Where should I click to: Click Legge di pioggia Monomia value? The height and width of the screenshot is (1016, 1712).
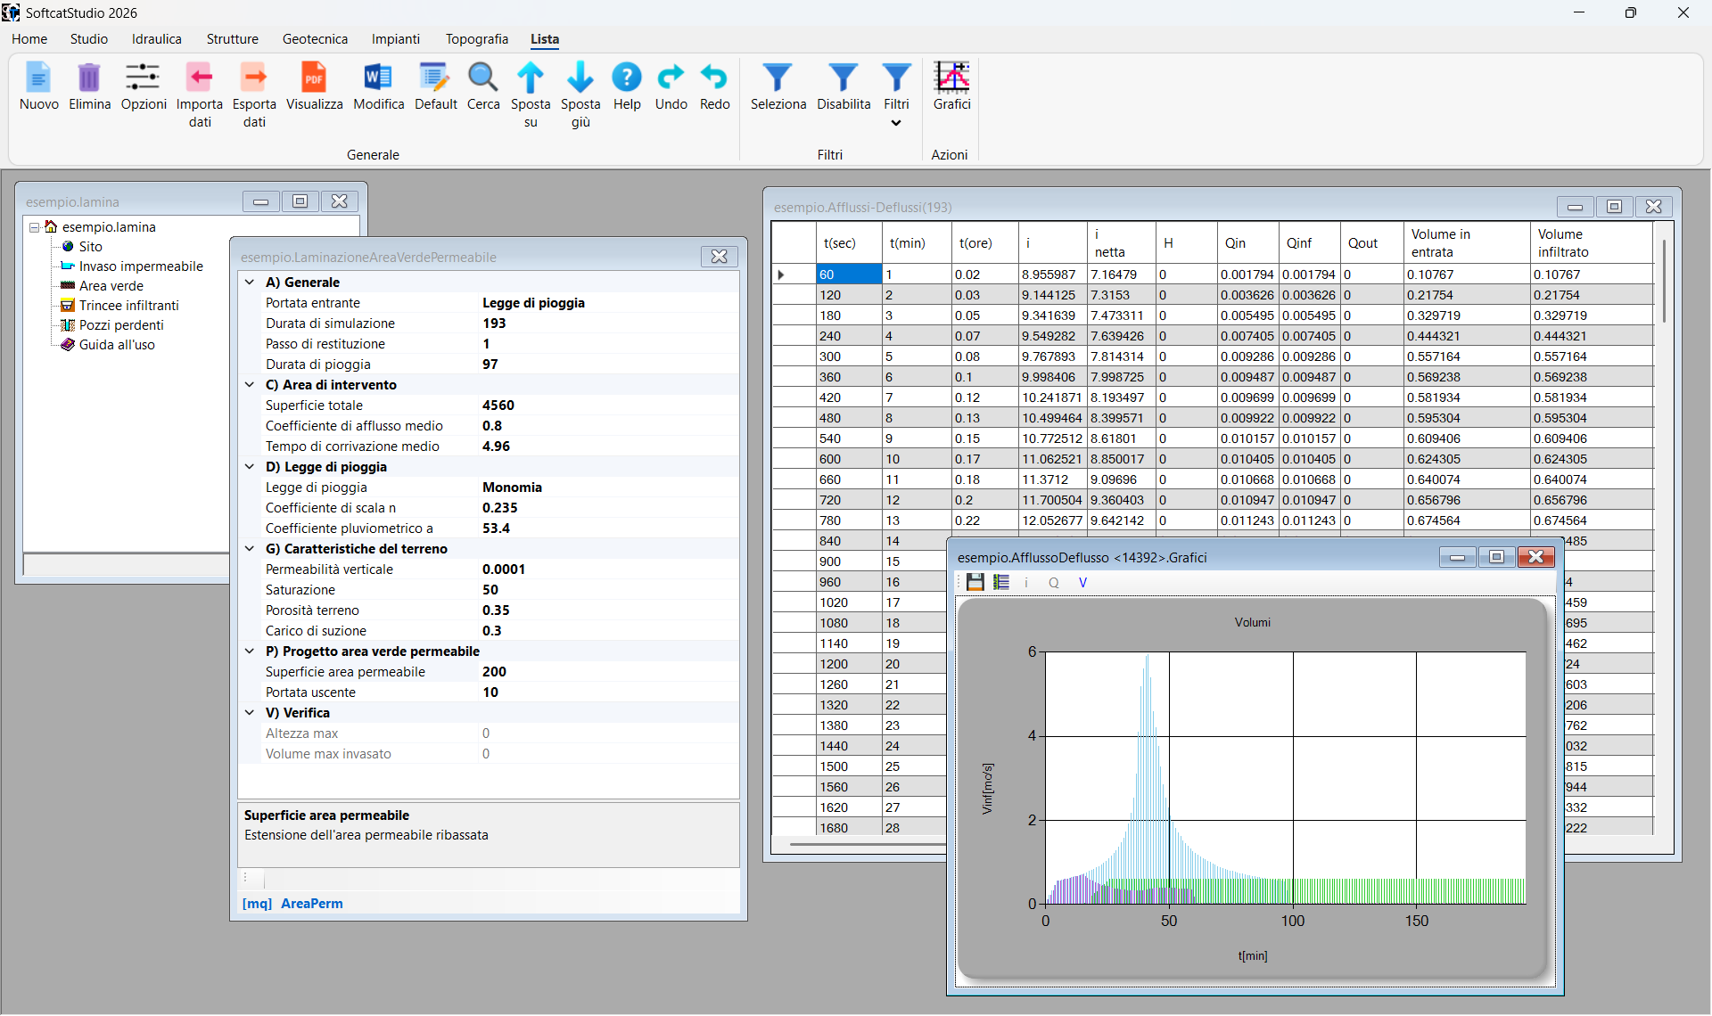coord(609,487)
